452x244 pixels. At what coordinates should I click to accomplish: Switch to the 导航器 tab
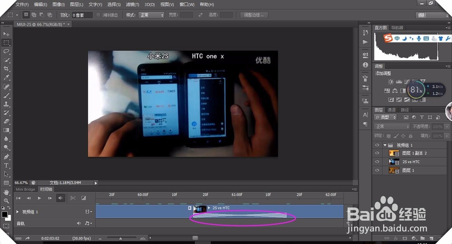(397, 28)
